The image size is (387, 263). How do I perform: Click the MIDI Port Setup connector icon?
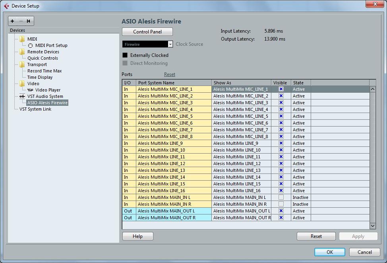tap(30, 45)
